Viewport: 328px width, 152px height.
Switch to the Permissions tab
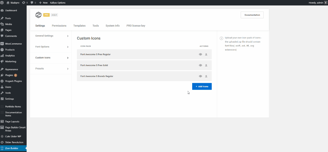[x=59, y=26]
